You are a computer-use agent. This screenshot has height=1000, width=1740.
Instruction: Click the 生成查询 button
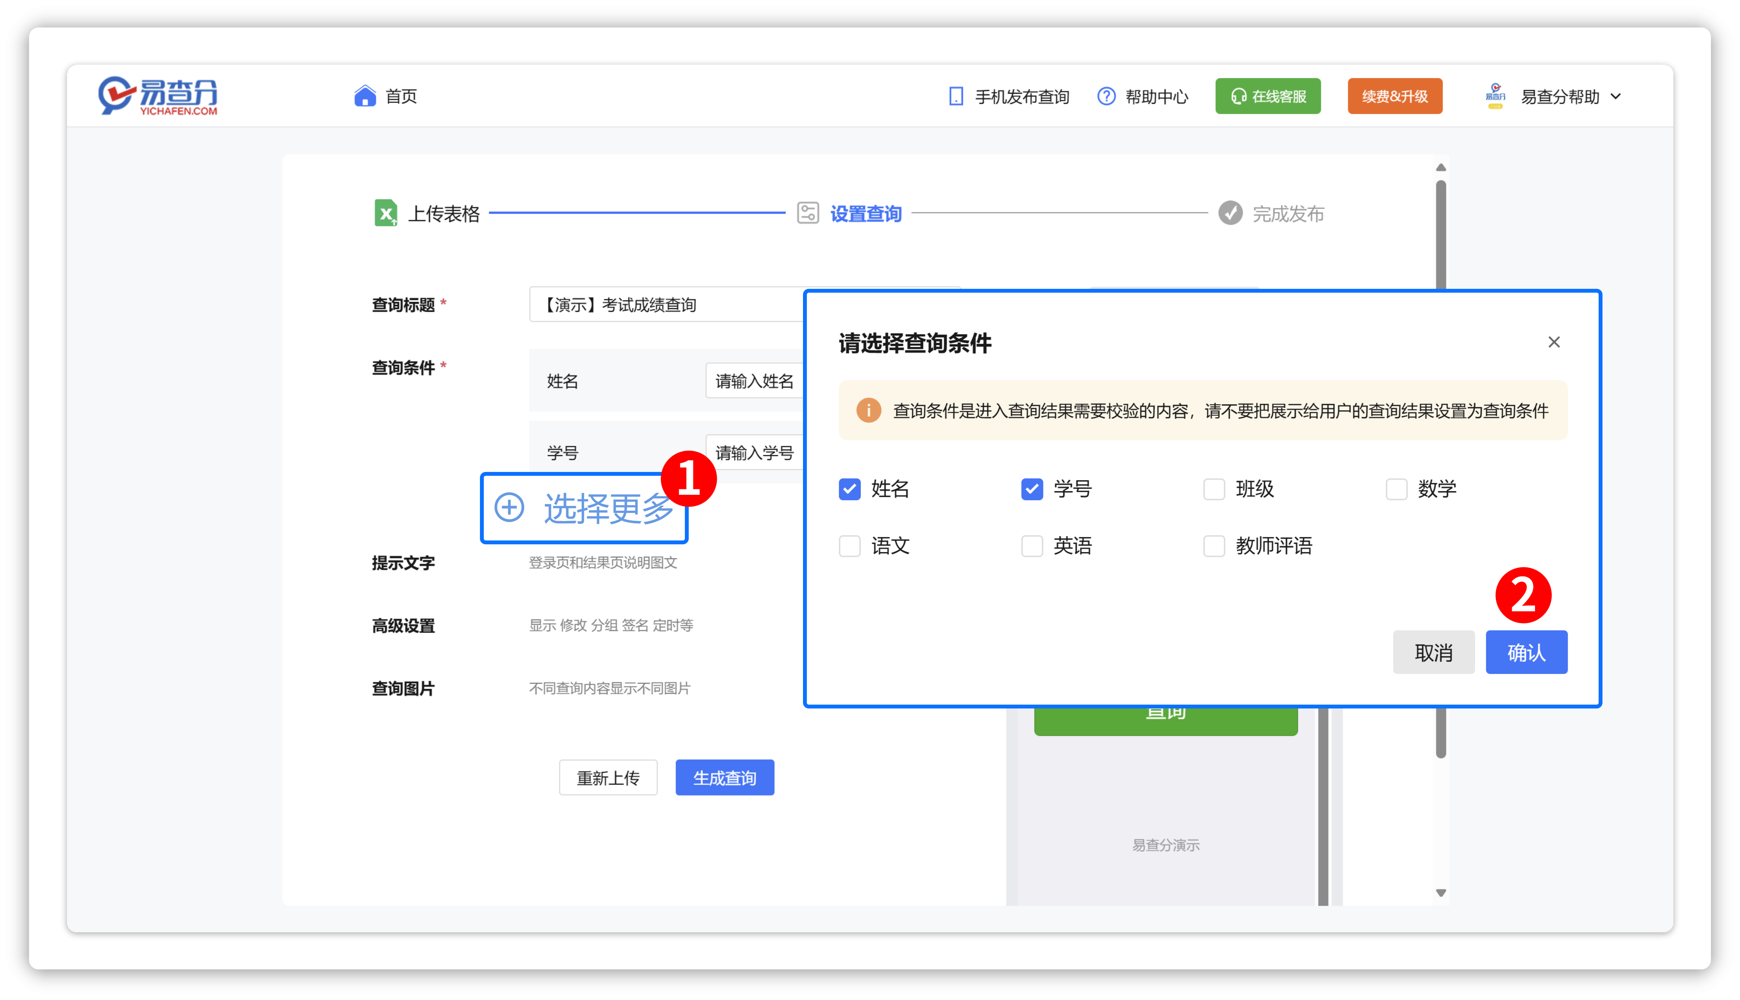tap(724, 777)
